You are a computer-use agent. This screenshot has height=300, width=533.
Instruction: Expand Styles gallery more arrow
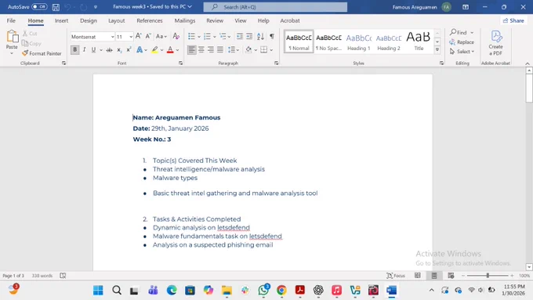click(437, 50)
